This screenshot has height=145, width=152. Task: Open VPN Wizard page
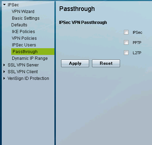(x=23, y=12)
